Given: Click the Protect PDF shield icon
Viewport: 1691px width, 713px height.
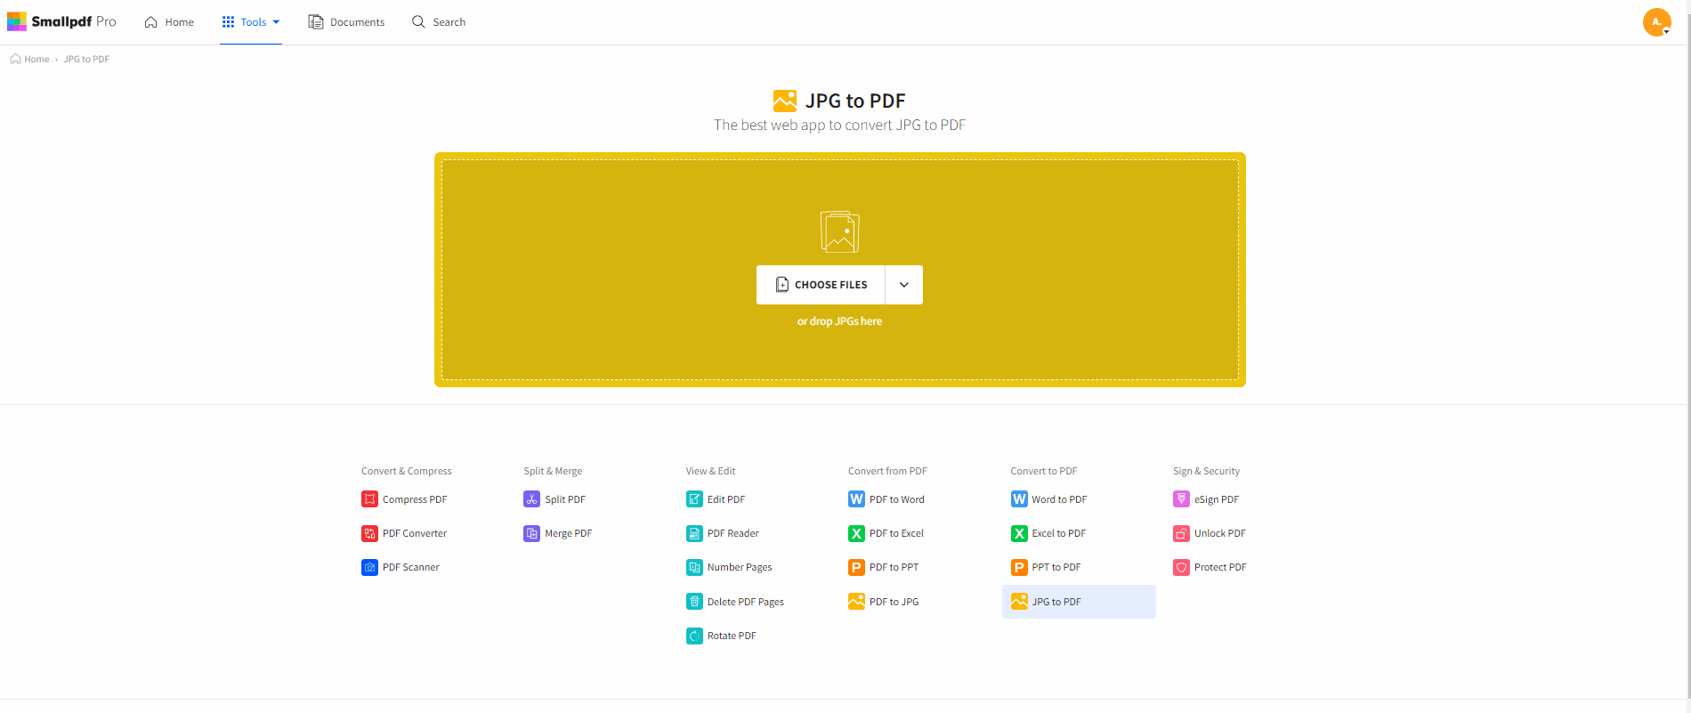Looking at the screenshot, I should [x=1181, y=567].
